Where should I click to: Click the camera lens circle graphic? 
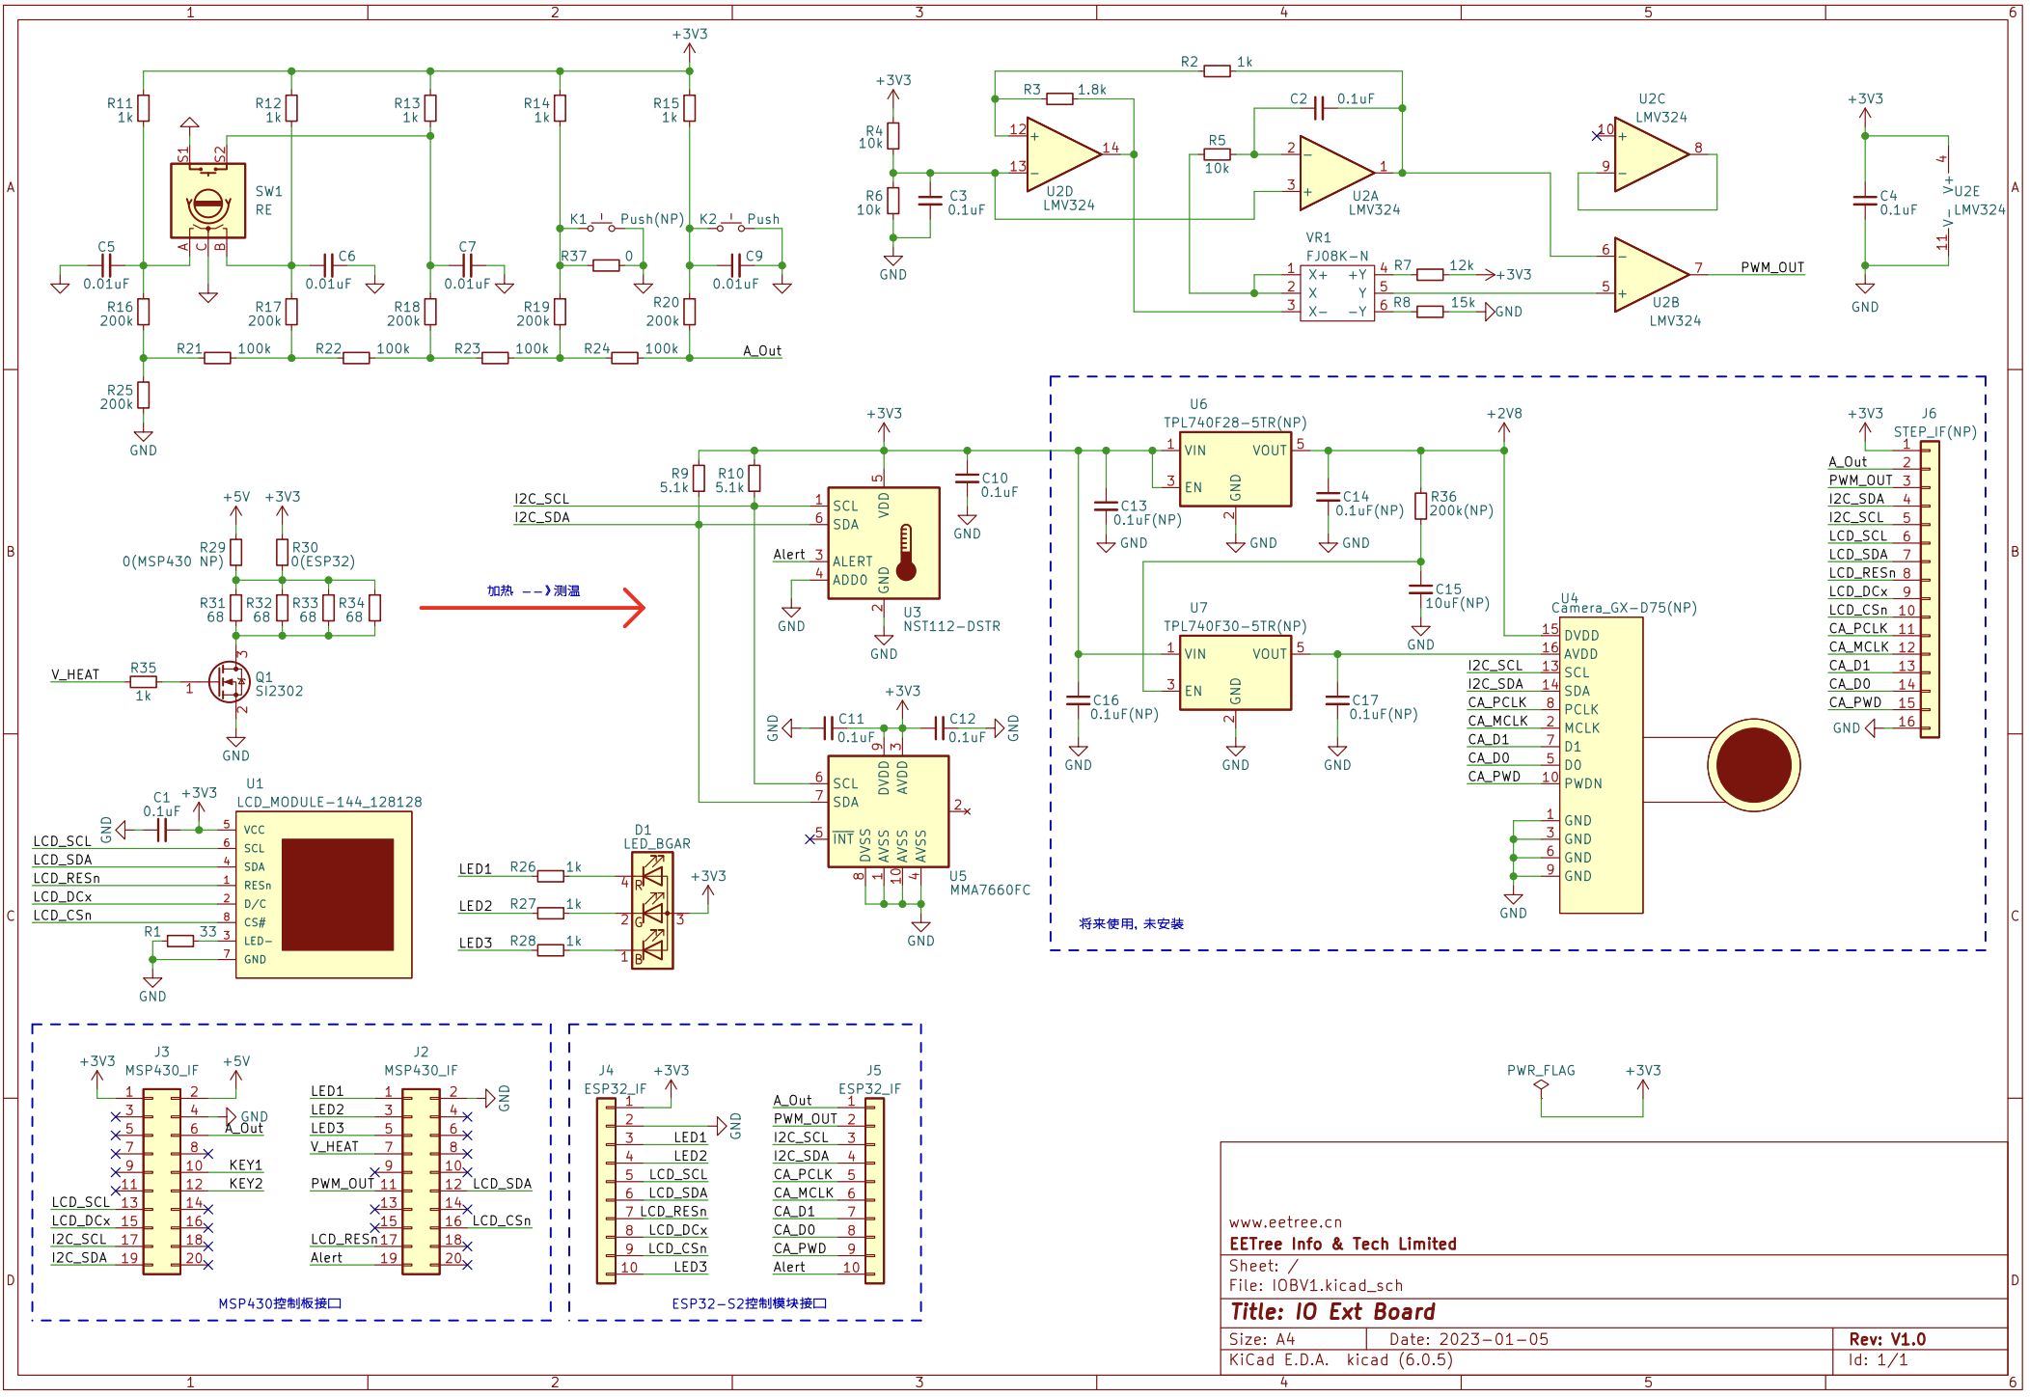pos(1753,765)
